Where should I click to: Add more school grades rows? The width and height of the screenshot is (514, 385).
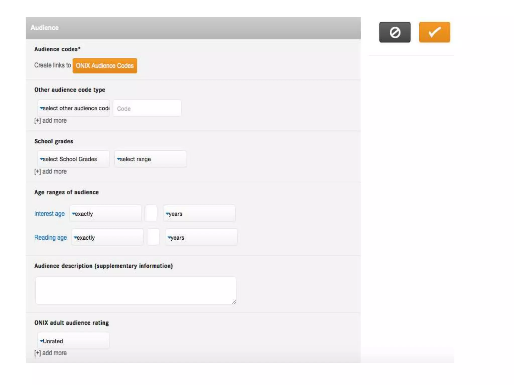(50, 171)
